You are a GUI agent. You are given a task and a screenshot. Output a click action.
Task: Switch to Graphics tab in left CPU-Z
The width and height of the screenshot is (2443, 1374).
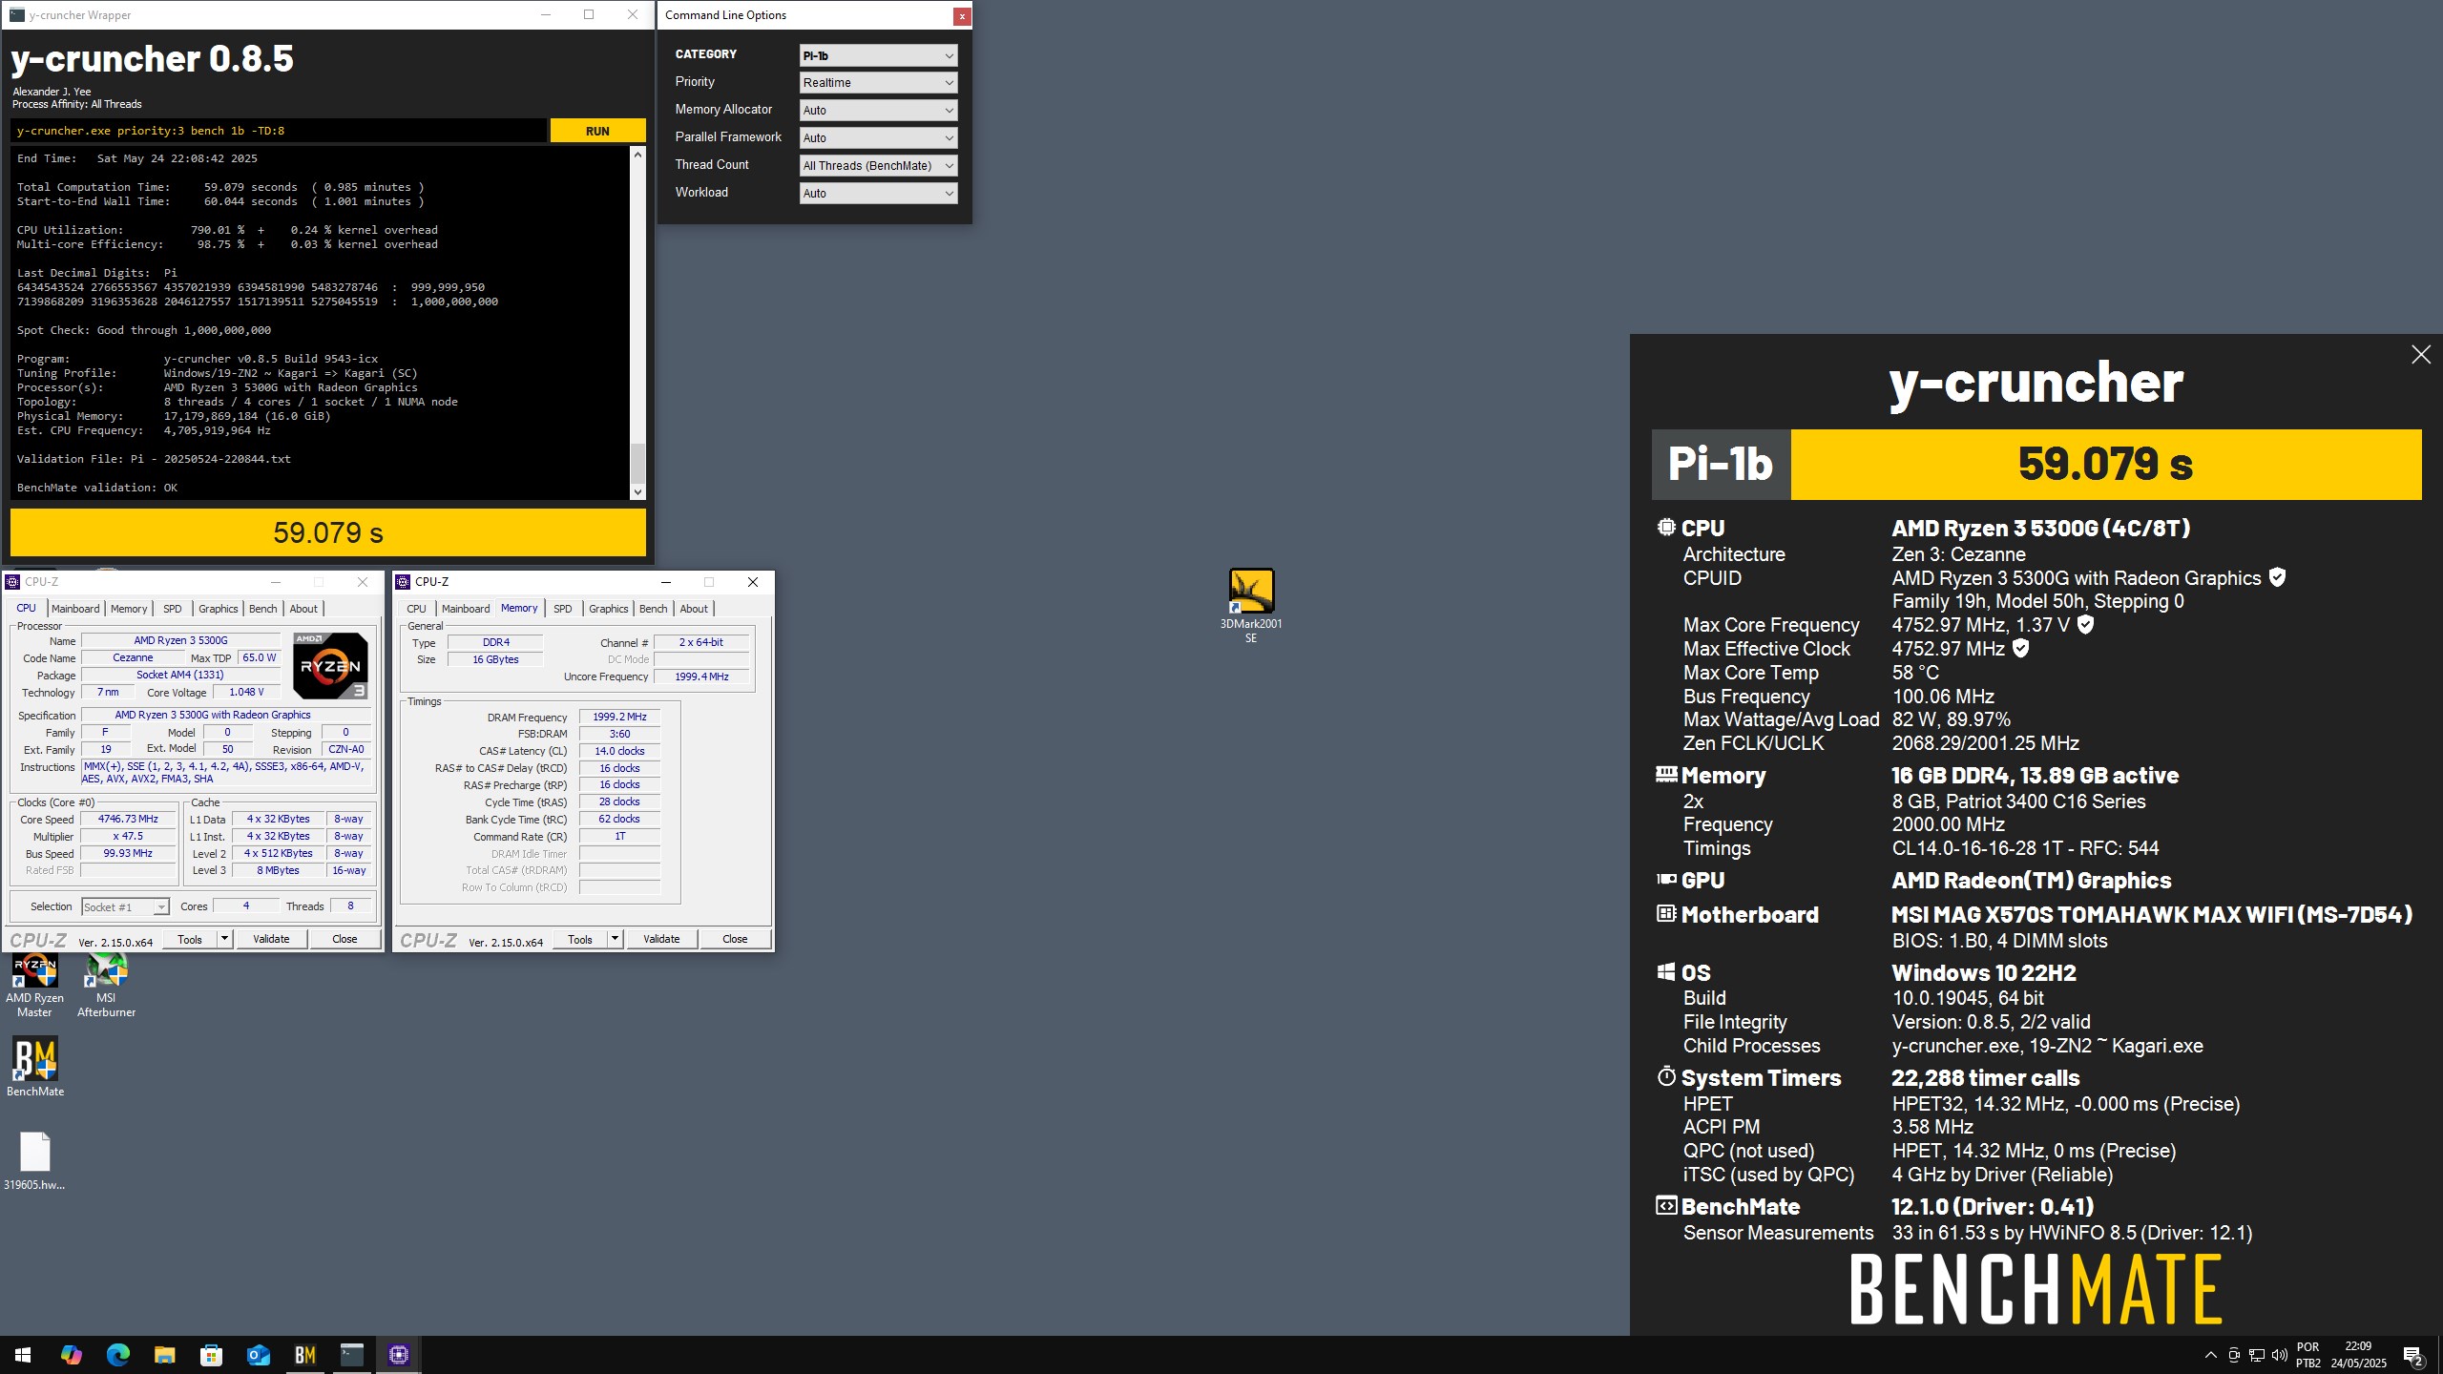[219, 609]
